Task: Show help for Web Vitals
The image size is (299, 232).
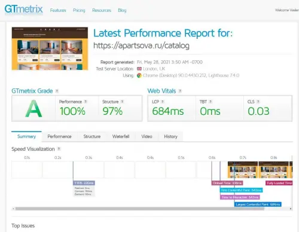Action: click(x=180, y=91)
